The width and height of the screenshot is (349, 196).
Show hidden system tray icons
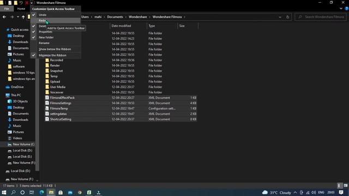295,192
